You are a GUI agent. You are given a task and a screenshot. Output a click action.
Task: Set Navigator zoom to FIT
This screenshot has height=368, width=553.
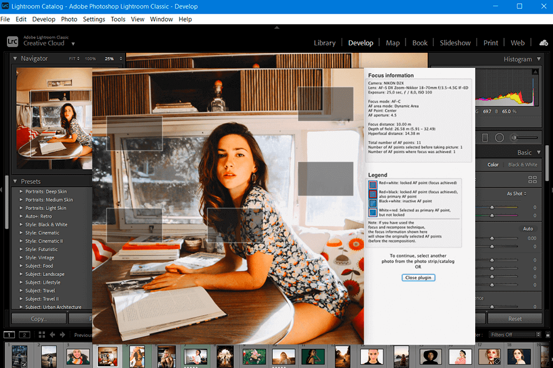click(74, 59)
